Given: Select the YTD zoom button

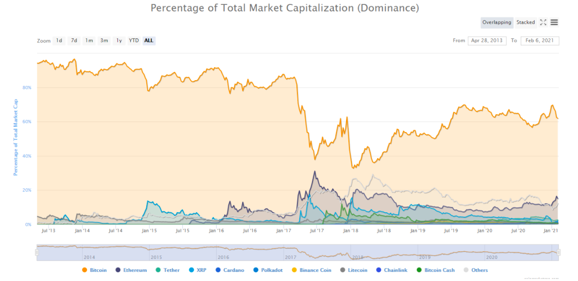Looking at the screenshot, I should tap(134, 41).
